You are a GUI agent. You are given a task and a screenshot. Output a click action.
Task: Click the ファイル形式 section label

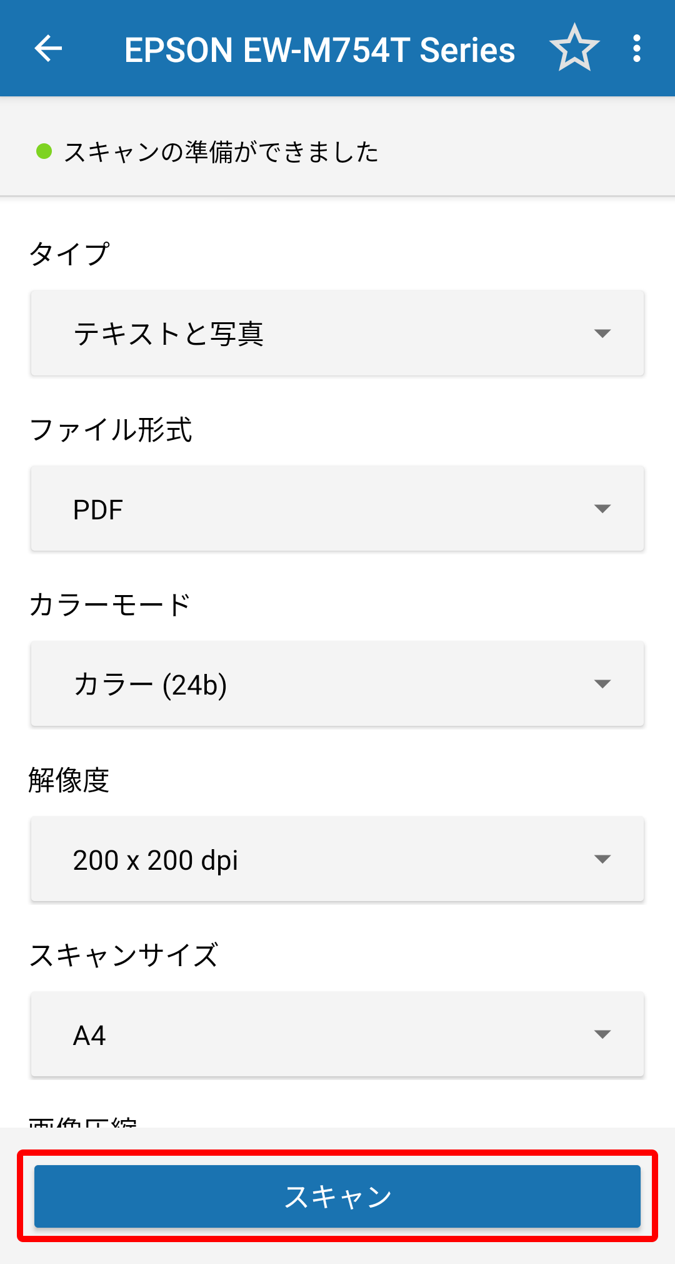(x=111, y=430)
